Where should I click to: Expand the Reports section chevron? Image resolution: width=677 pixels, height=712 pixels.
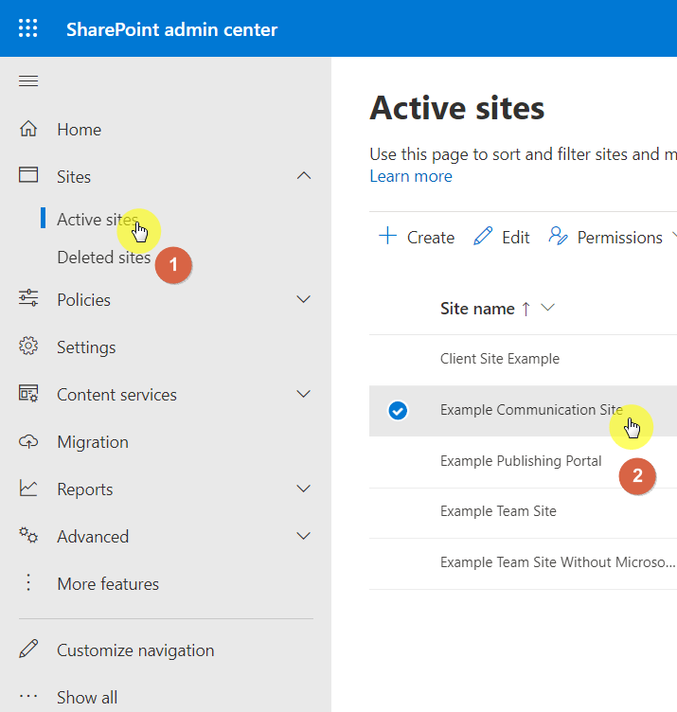303,489
